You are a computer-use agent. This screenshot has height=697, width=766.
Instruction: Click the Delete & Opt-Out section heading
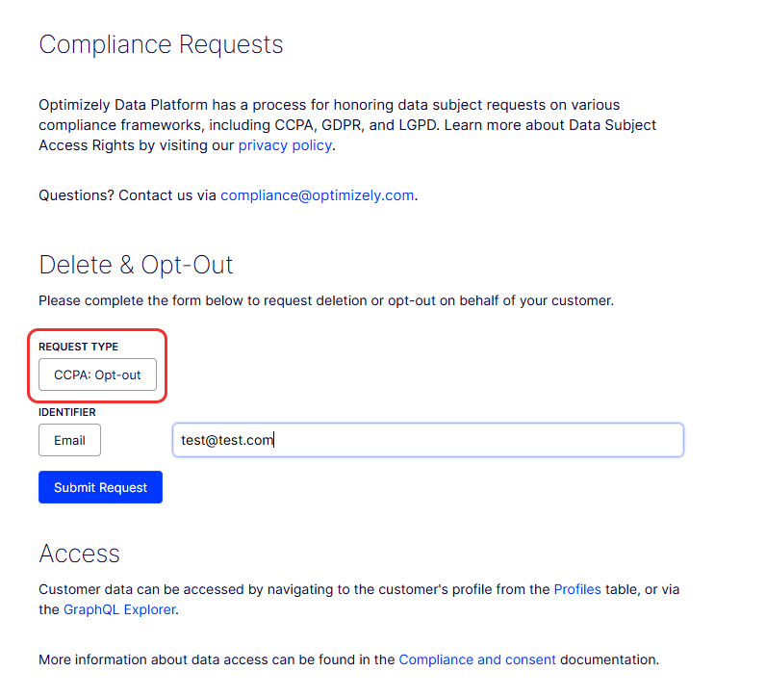(x=136, y=265)
